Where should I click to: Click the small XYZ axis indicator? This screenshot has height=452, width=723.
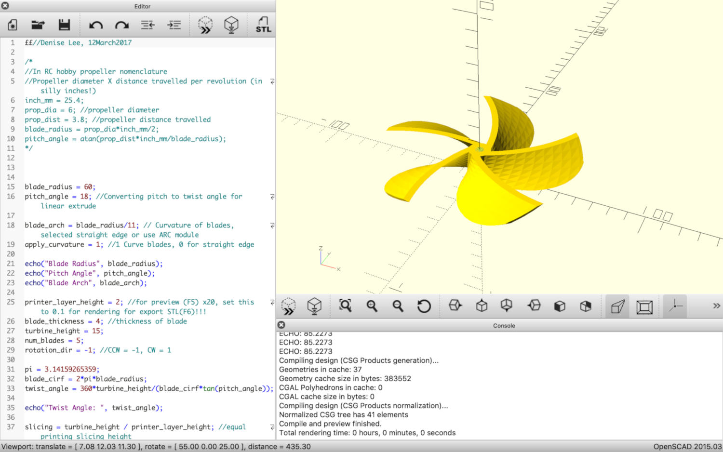(x=329, y=259)
